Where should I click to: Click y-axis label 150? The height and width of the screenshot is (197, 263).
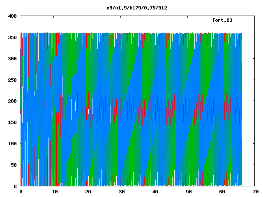12,122
